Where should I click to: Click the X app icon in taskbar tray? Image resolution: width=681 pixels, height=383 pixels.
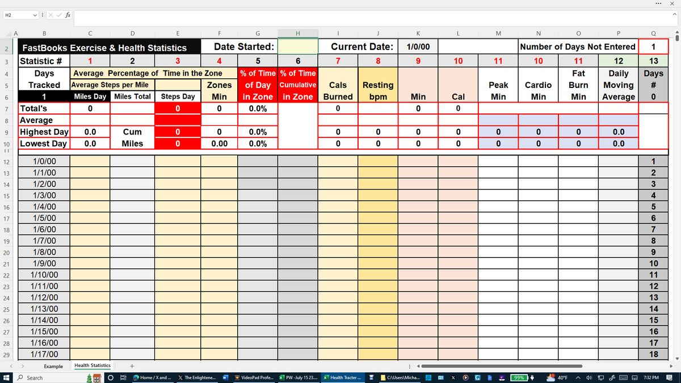pyautogui.click(x=452, y=377)
